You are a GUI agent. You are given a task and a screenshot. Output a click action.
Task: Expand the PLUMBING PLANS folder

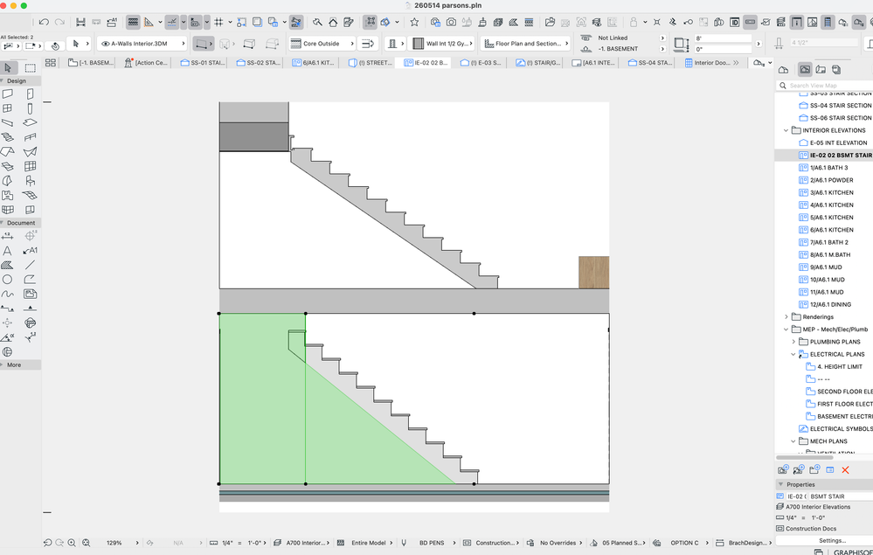[x=794, y=342]
